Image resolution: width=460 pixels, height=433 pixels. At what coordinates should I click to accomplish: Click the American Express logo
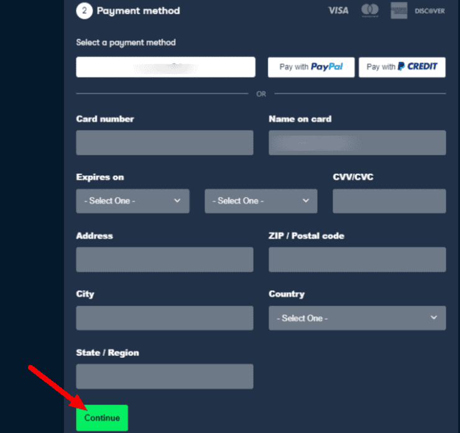pyautogui.click(x=398, y=11)
